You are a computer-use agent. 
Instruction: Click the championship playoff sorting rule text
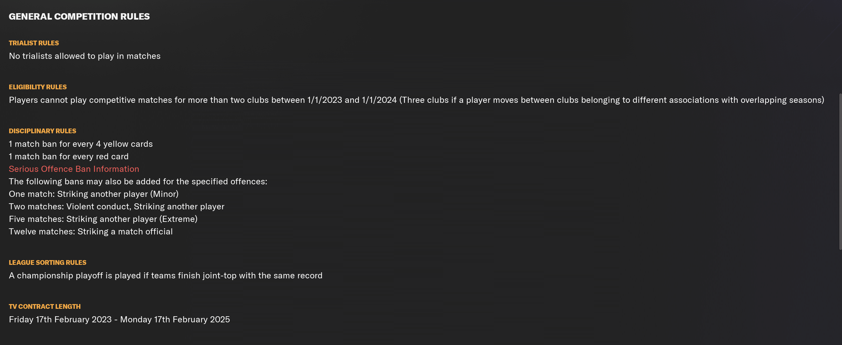pyautogui.click(x=166, y=276)
